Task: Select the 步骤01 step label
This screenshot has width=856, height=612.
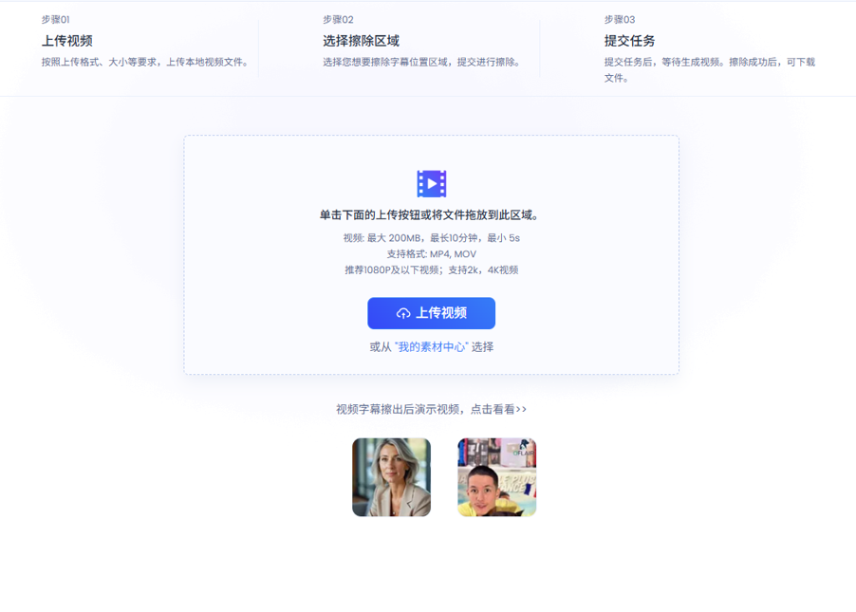Action: pyautogui.click(x=55, y=19)
